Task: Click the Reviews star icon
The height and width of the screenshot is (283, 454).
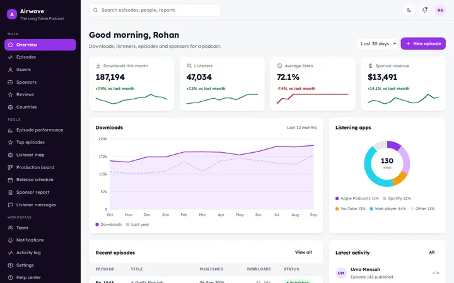Action: click(11, 94)
